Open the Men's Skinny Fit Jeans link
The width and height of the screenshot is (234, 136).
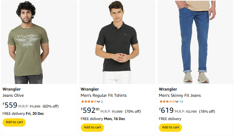coord(180,95)
